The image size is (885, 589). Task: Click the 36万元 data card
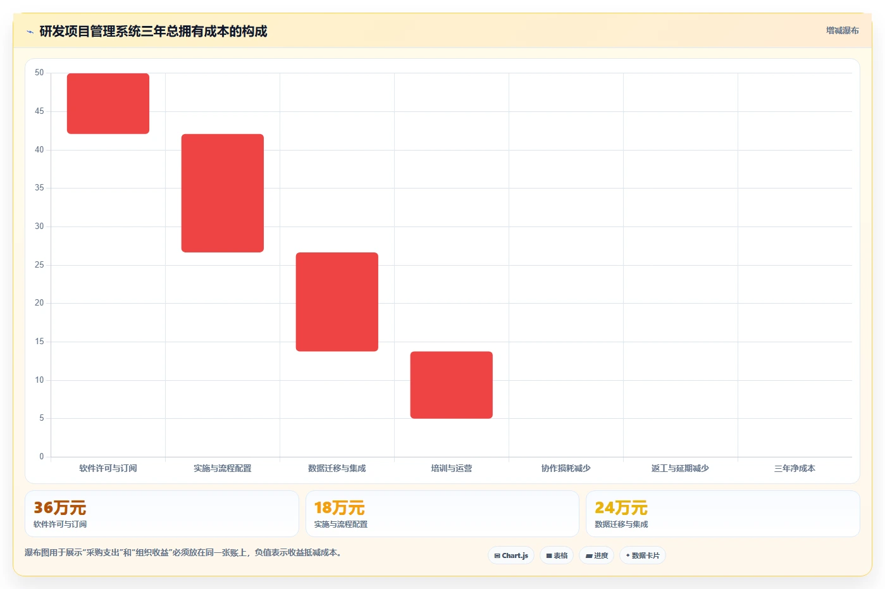pyautogui.click(x=162, y=514)
